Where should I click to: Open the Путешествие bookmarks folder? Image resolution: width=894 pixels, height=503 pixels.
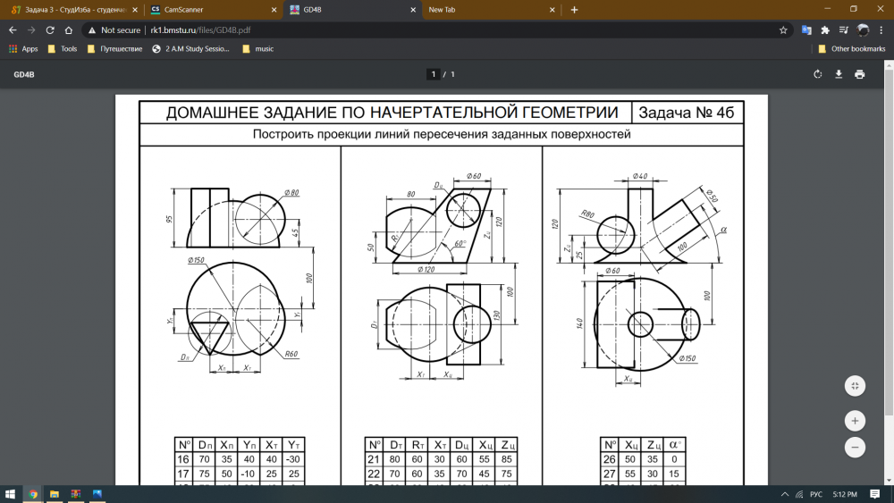pos(115,49)
